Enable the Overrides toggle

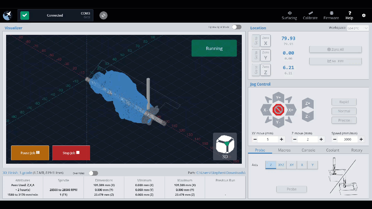[93, 173]
